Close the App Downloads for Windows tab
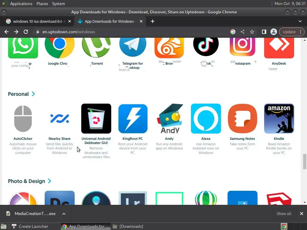Screen dimensions: 307x230 (141, 21)
